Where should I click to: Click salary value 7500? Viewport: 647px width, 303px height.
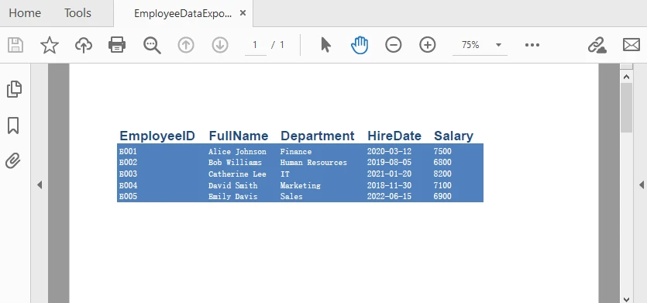442,152
